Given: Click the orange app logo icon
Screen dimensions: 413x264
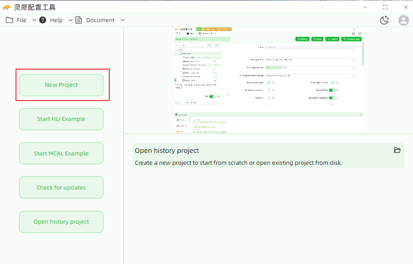Looking at the screenshot, I should tap(7, 8).
